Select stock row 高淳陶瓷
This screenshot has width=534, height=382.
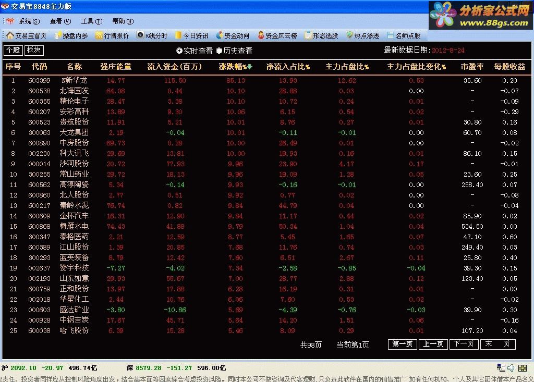[x=266, y=184]
